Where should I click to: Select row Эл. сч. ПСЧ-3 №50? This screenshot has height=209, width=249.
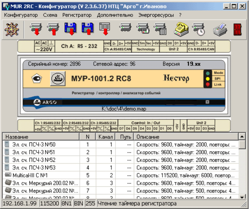(x=121, y=145)
